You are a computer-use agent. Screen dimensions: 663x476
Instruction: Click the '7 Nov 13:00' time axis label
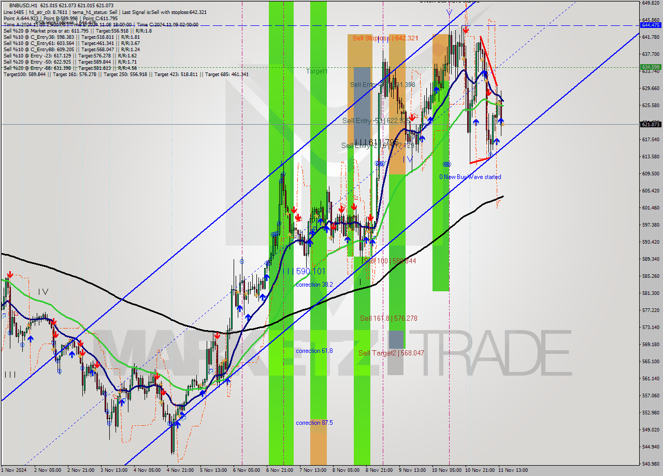(312, 470)
